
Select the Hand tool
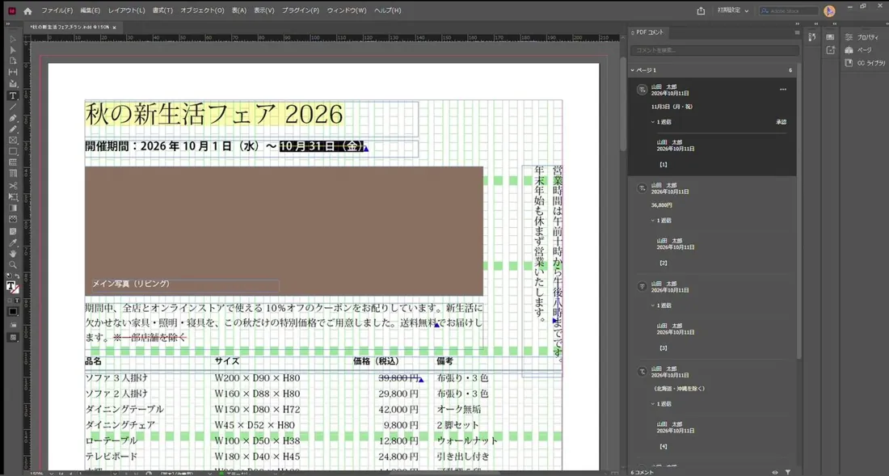coord(12,254)
